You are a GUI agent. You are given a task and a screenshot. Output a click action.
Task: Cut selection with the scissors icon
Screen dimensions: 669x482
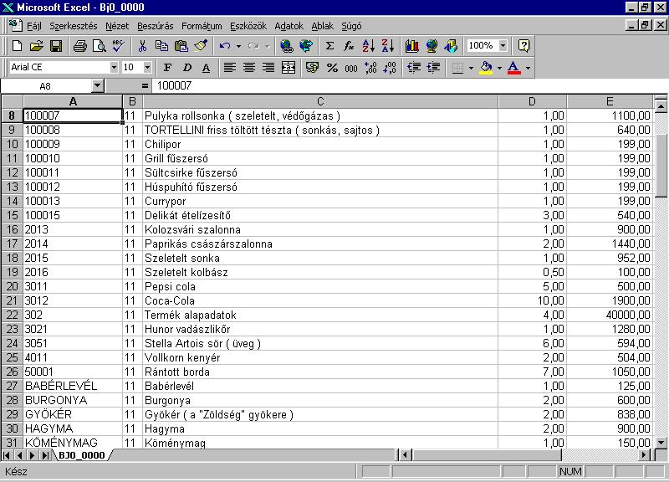pyautogui.click(x=142, y=46)
